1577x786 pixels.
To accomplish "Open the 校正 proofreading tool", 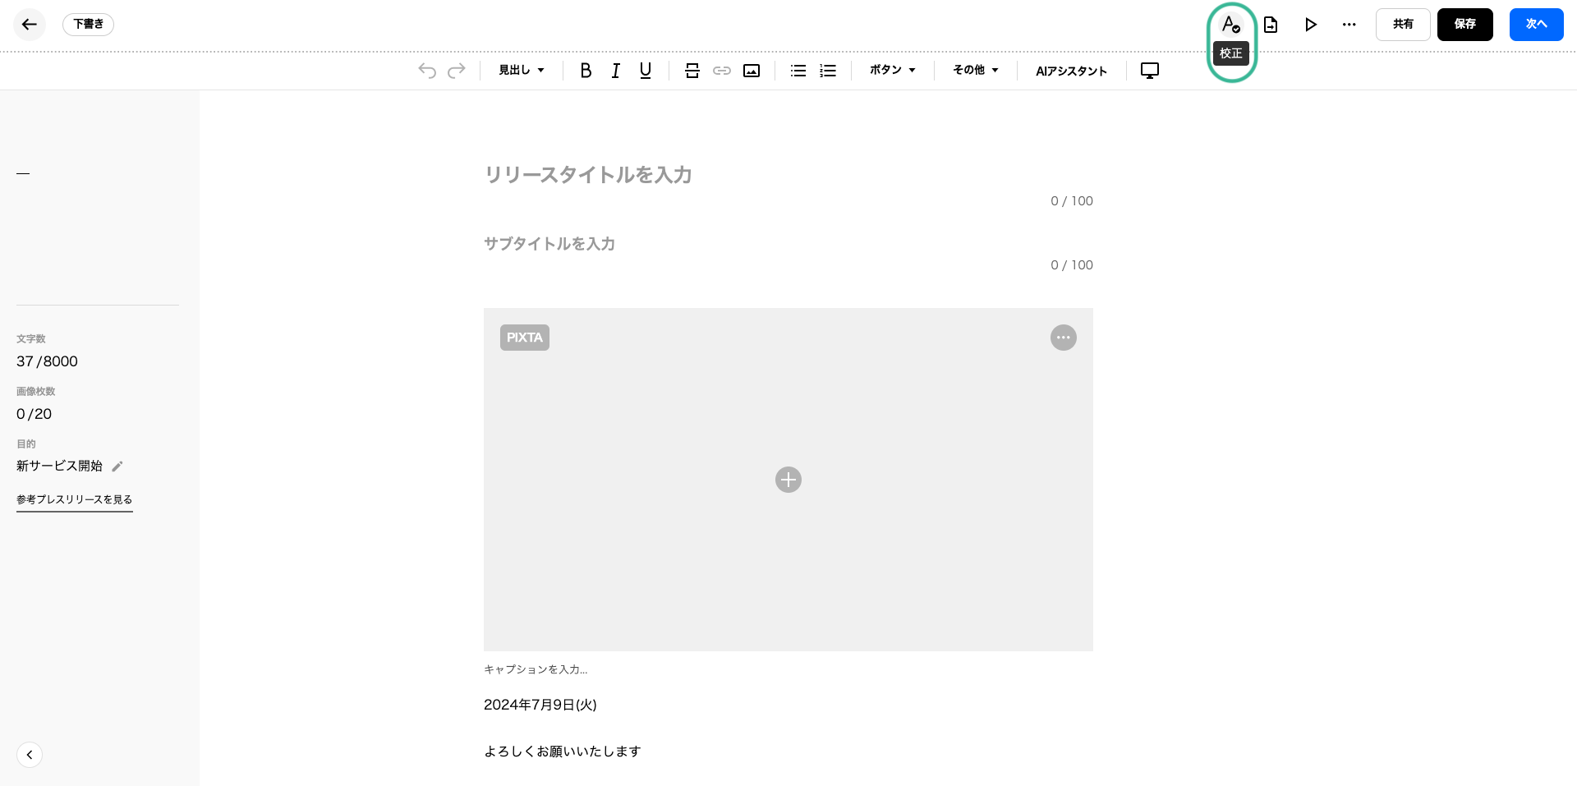I will 1230,25.
